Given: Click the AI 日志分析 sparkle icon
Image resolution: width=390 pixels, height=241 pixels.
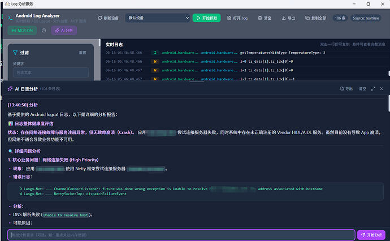Looking at the screenshot, I should tap(10, 89).
